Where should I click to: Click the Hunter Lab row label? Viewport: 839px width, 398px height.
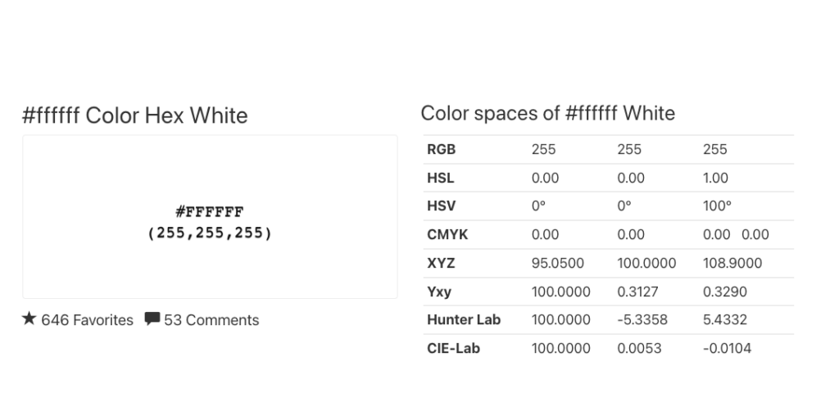click(464, 319)
